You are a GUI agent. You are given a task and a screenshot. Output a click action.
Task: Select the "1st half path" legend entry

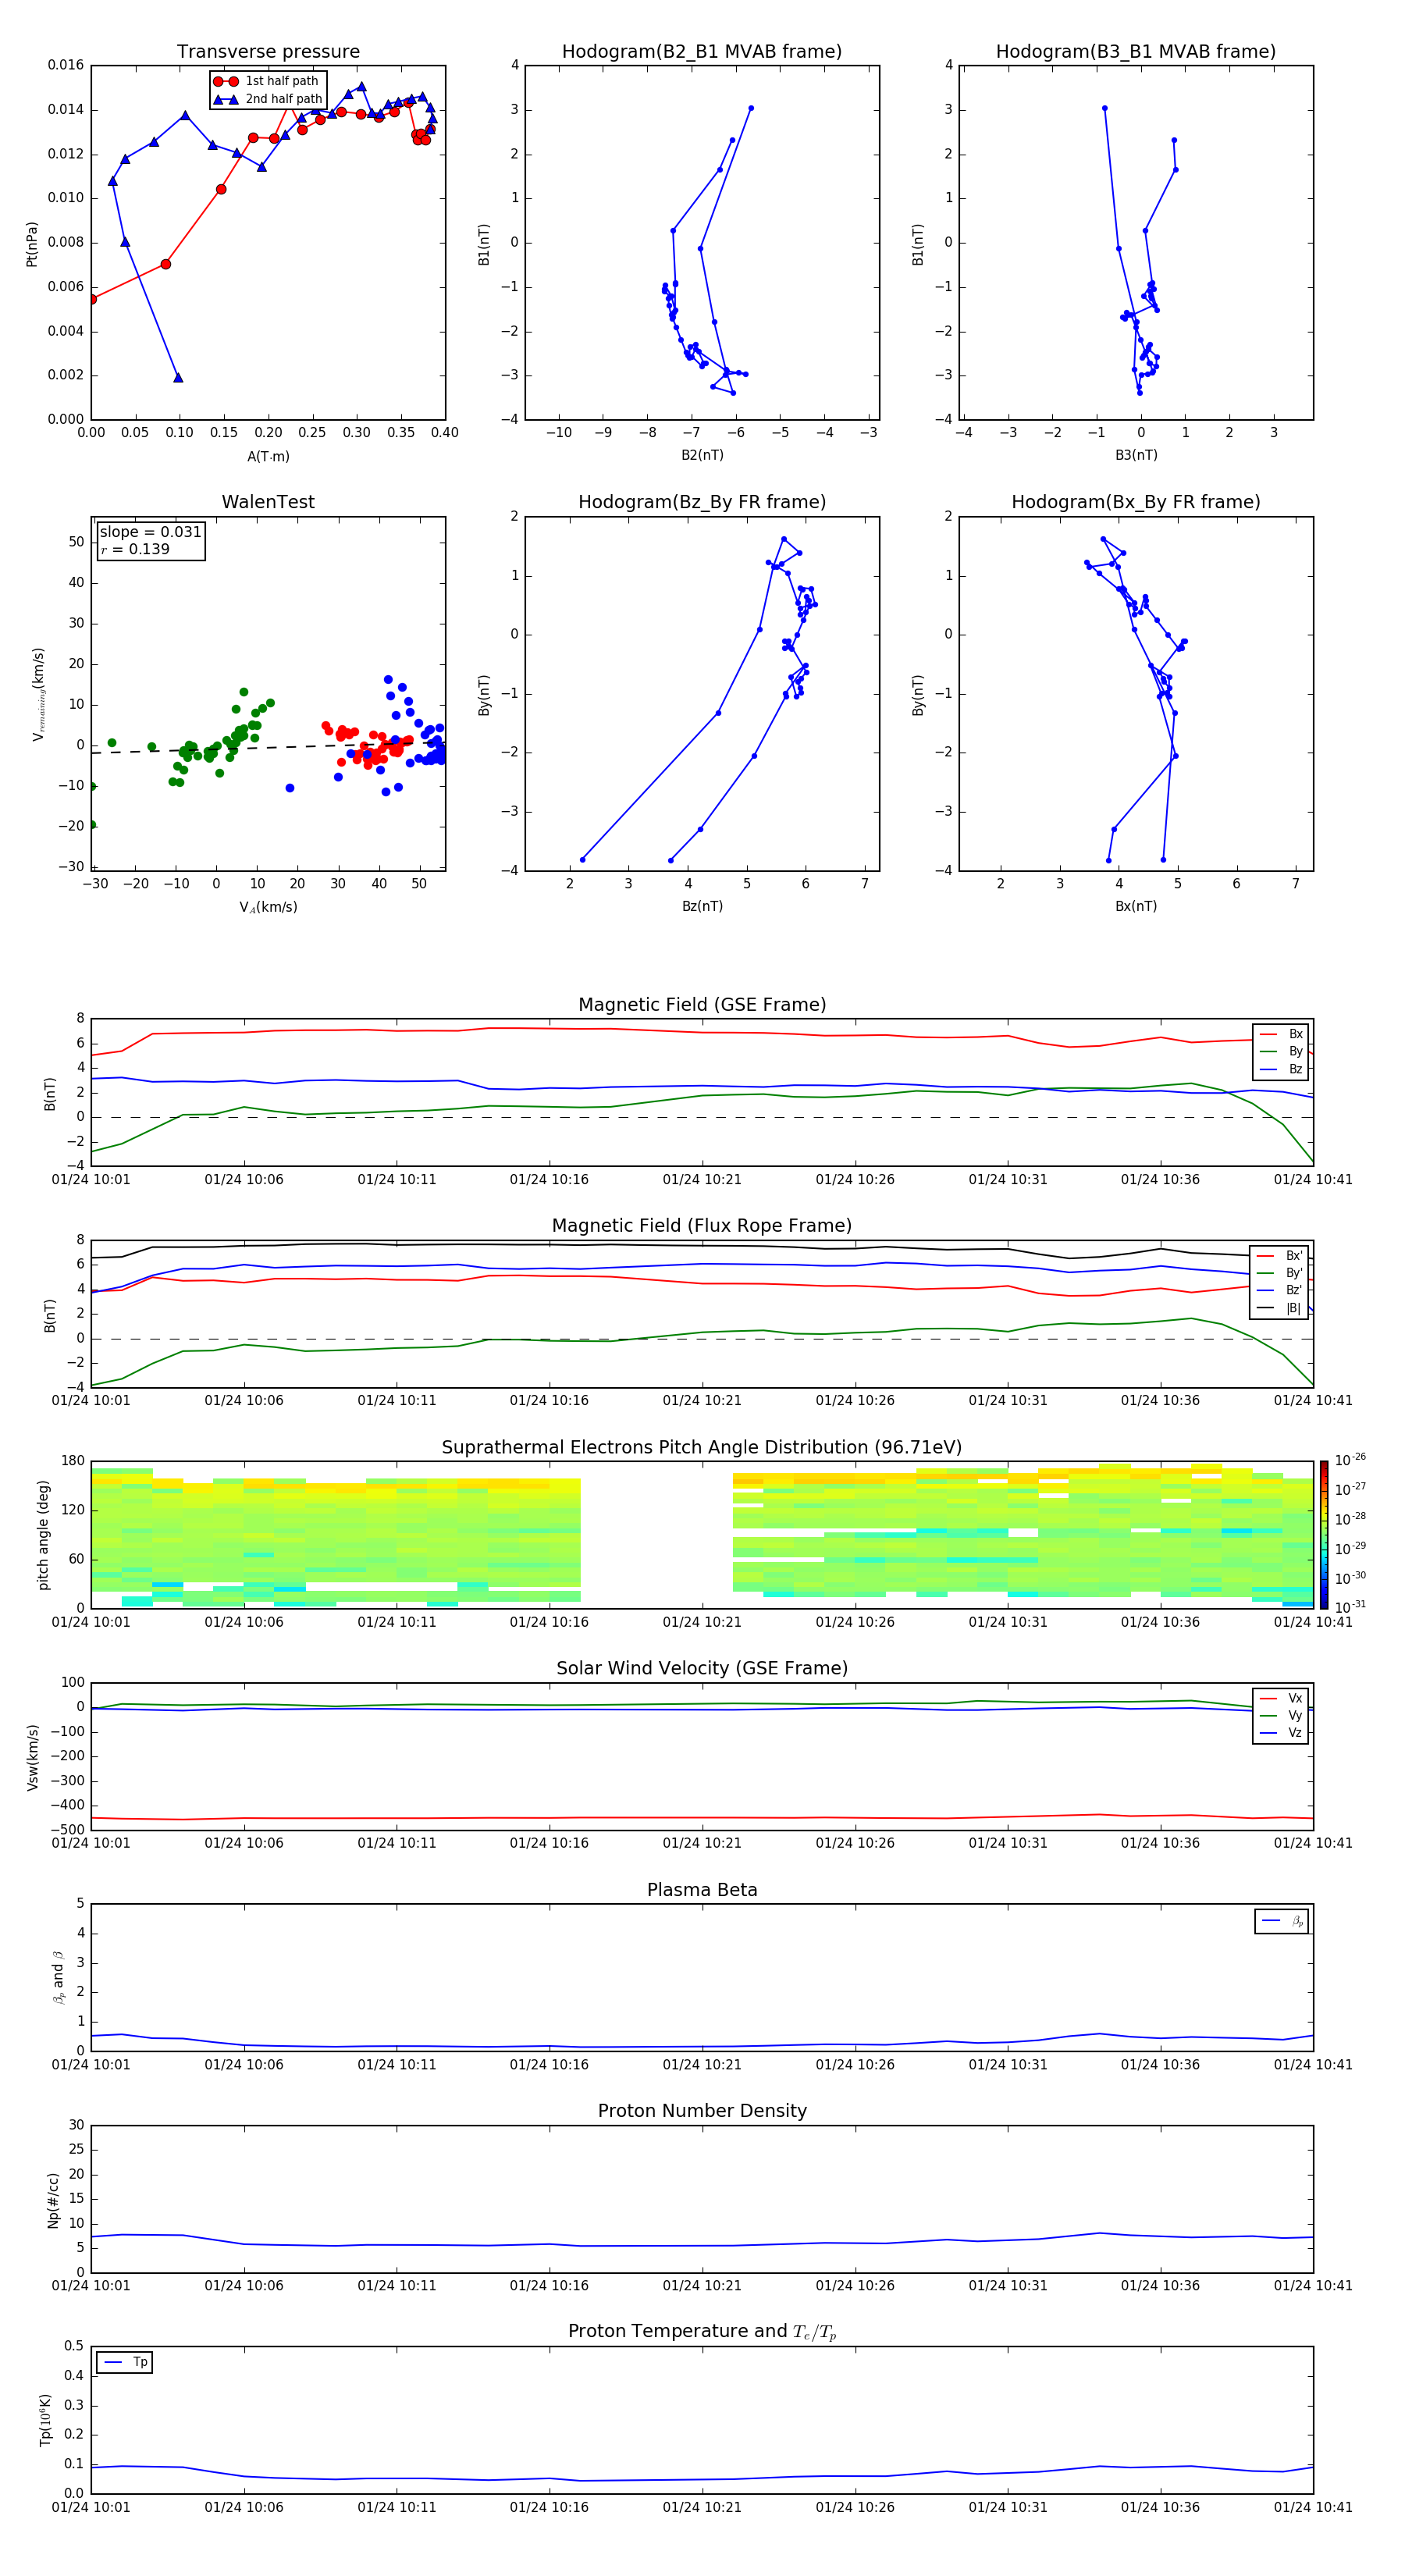point(267,81)
